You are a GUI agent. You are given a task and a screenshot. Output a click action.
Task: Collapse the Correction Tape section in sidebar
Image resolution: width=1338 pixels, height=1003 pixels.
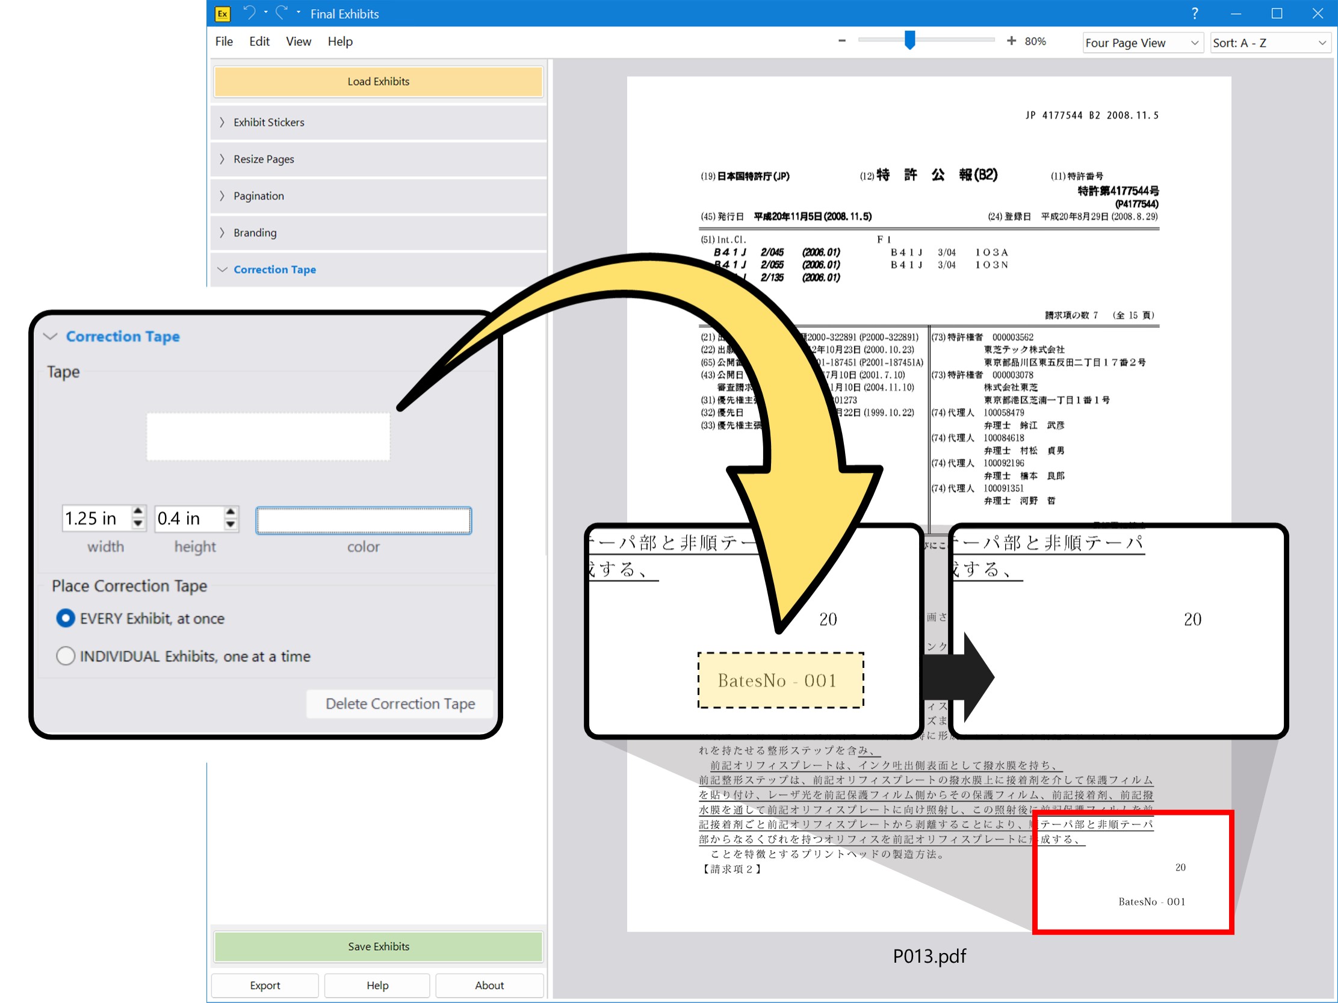coord(378,270)
